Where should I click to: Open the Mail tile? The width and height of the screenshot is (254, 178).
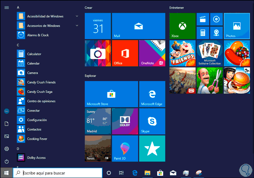(138, 26)
